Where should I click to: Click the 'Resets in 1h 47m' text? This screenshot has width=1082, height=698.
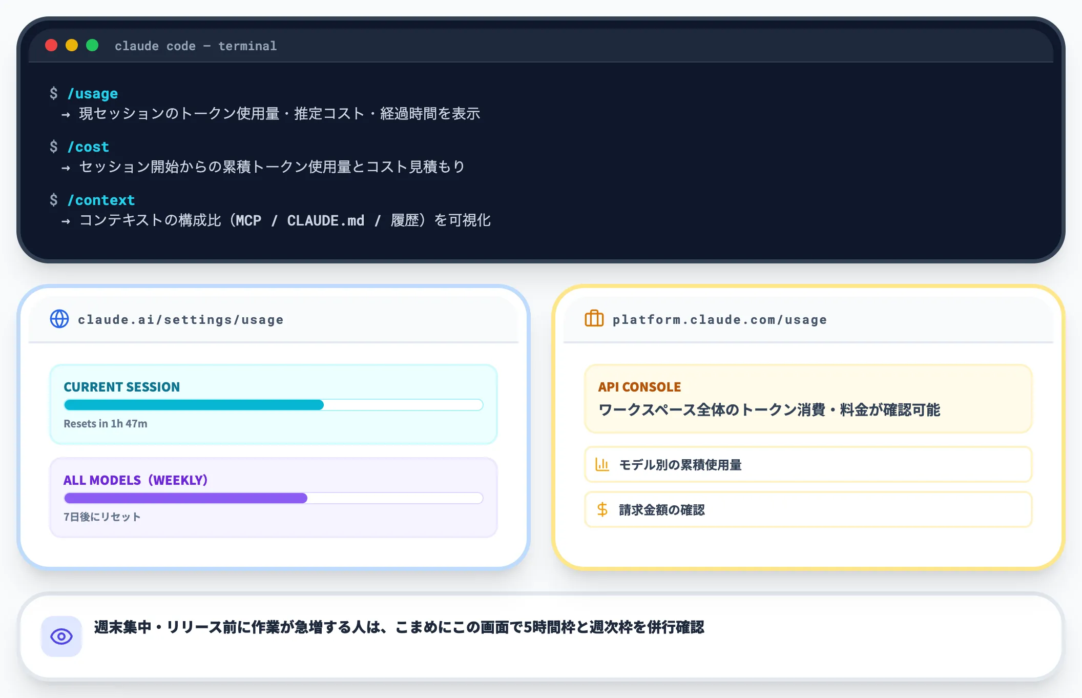[106, 424]
